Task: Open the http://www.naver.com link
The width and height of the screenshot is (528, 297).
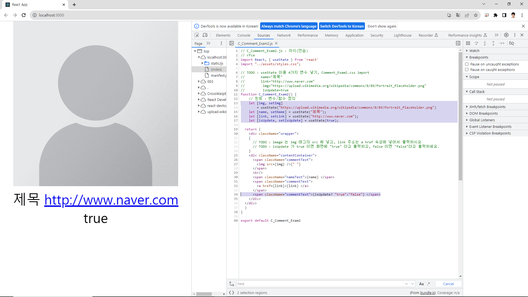Action: point(111,200)
